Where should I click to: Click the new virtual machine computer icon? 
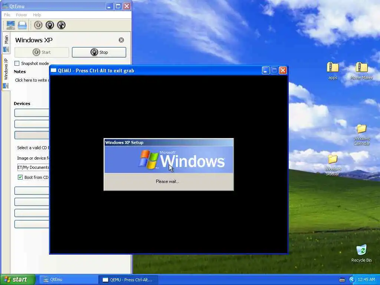11,25
